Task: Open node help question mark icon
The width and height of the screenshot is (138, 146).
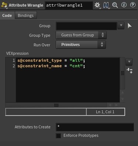Action: point(133,5)
